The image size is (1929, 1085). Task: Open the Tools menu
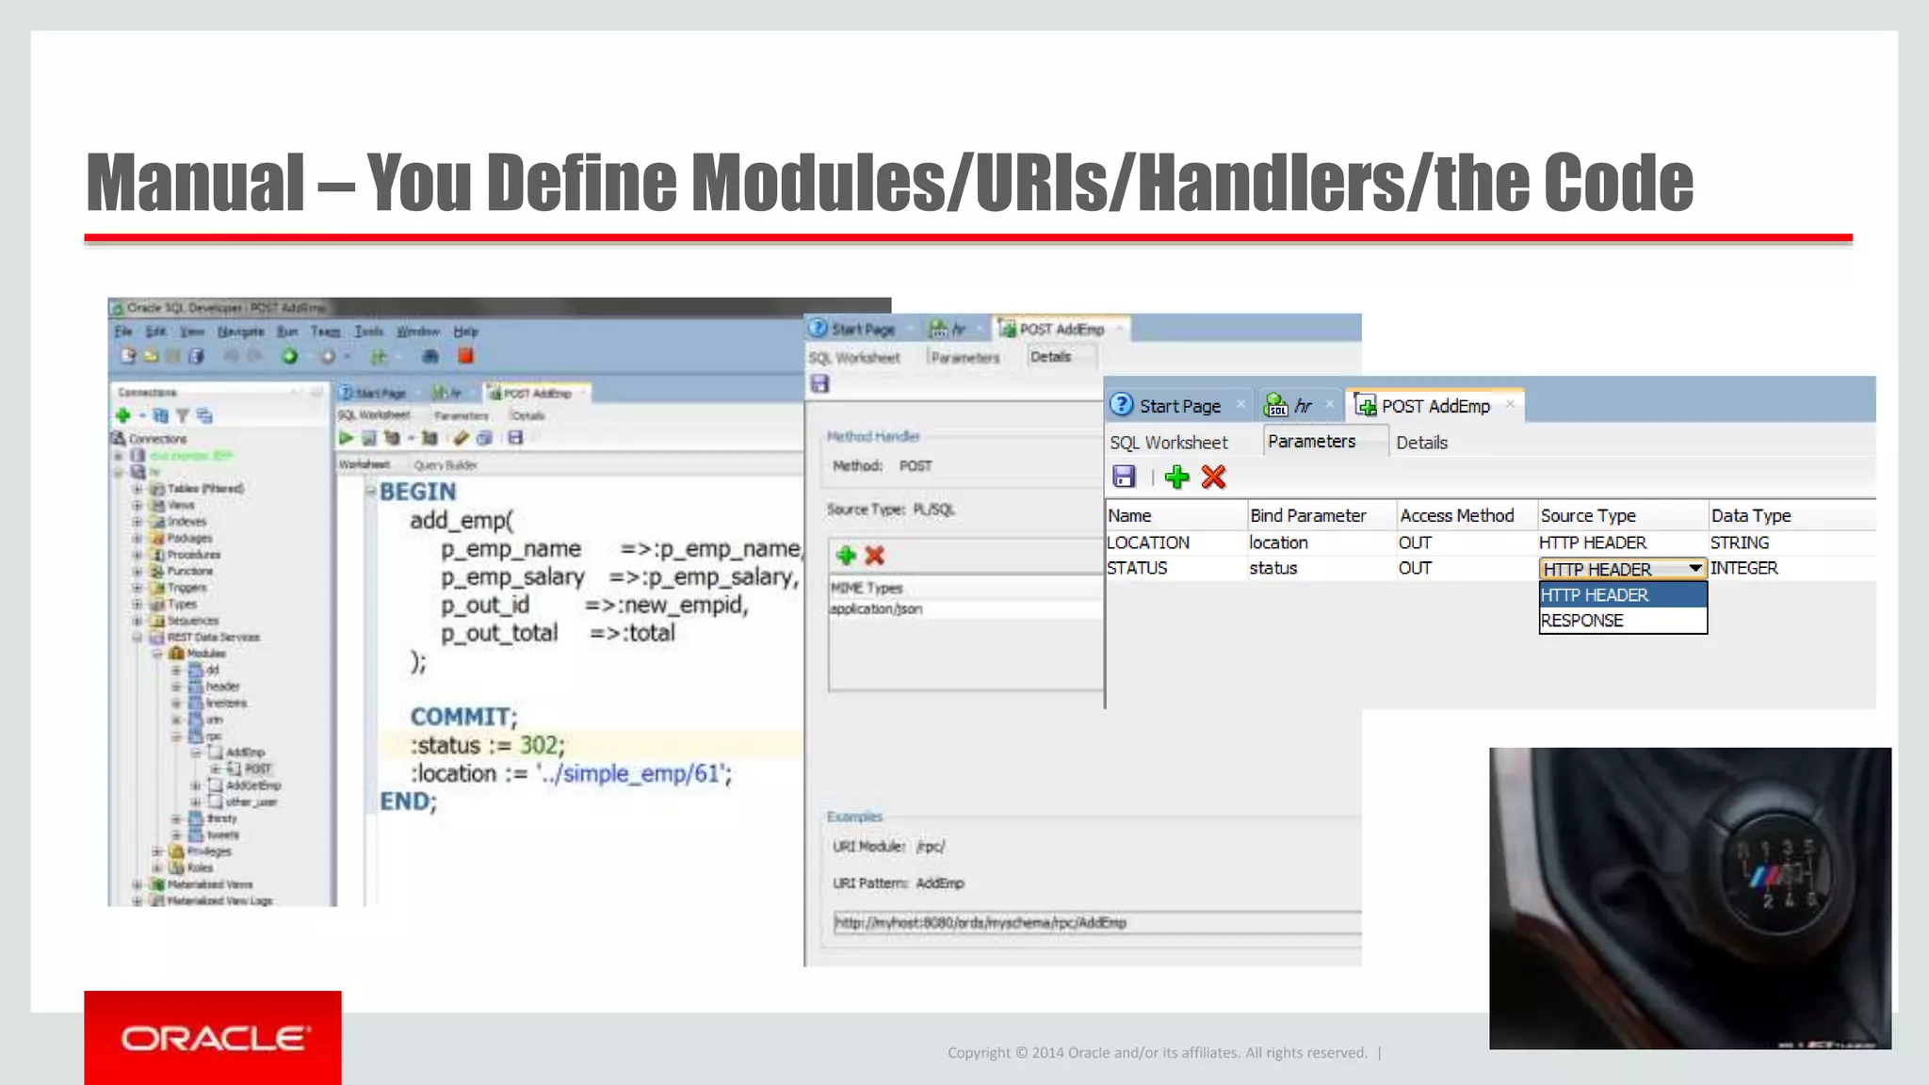(368, 332)
